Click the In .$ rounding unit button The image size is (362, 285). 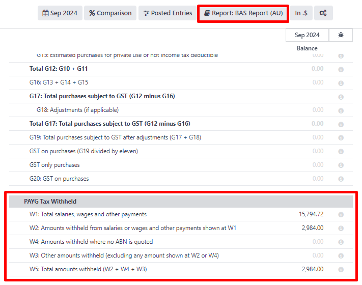point(301,13)
